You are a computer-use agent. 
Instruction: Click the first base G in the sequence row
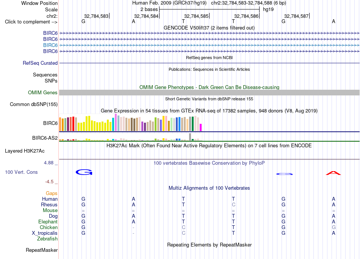pyautogui.click(x=83, y=21)
